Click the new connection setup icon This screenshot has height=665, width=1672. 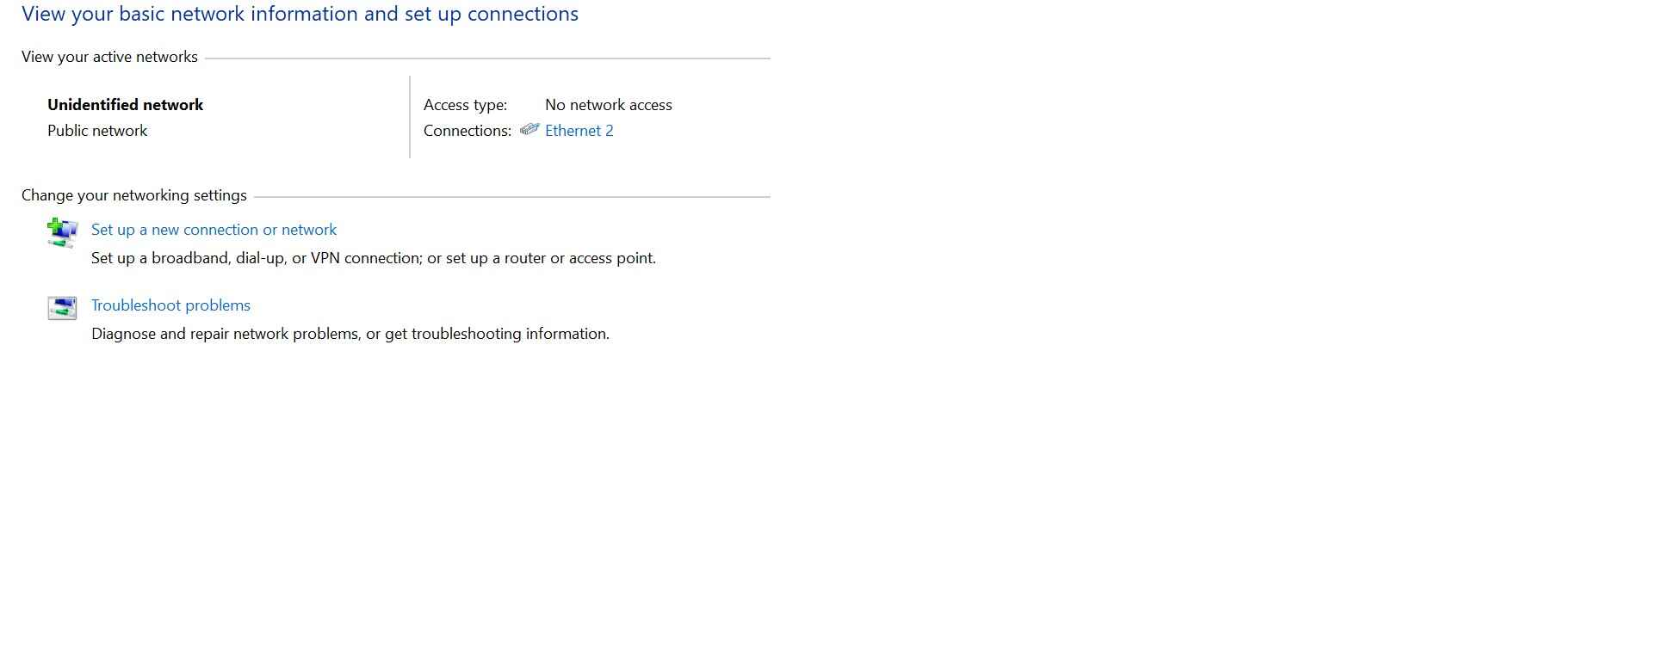pos(62,232)
